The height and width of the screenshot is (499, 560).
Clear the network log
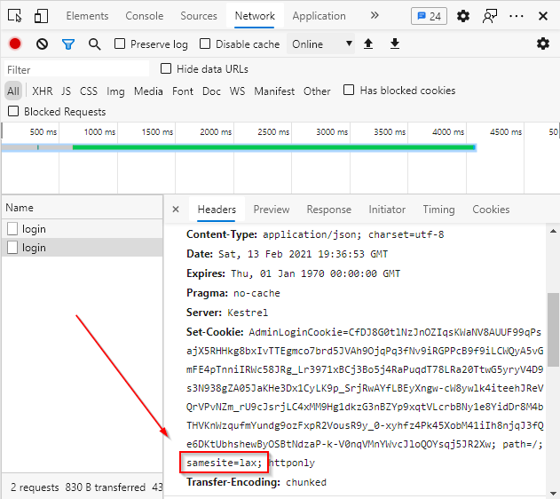click(x=42, y=44)
